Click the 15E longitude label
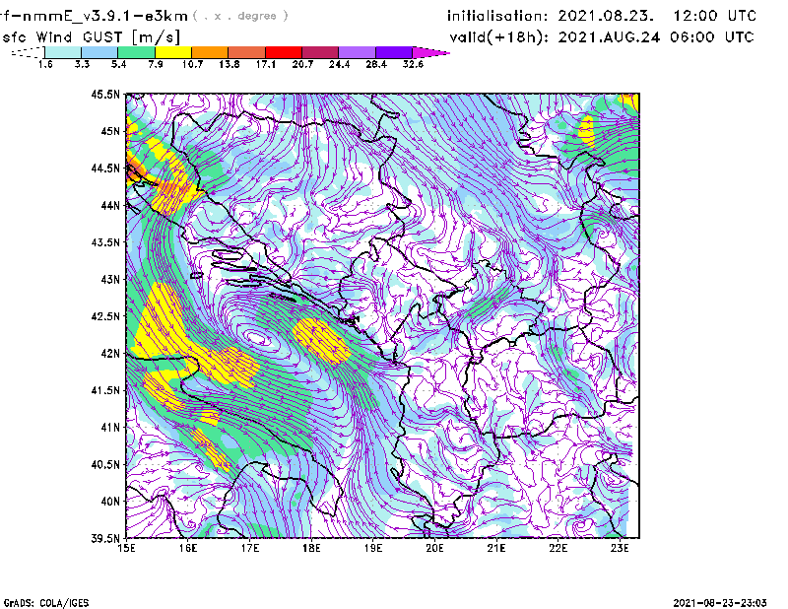Screen dimensions: 788x609 click(126, 548)
